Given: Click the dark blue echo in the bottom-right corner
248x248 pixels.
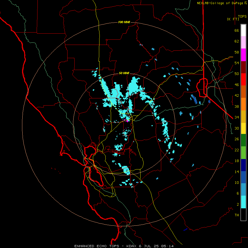Looking at the screenshot, I should click(185, 229).
